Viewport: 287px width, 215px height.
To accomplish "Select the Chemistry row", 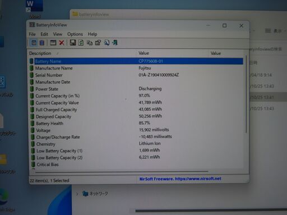I will [x=136, y=144].
